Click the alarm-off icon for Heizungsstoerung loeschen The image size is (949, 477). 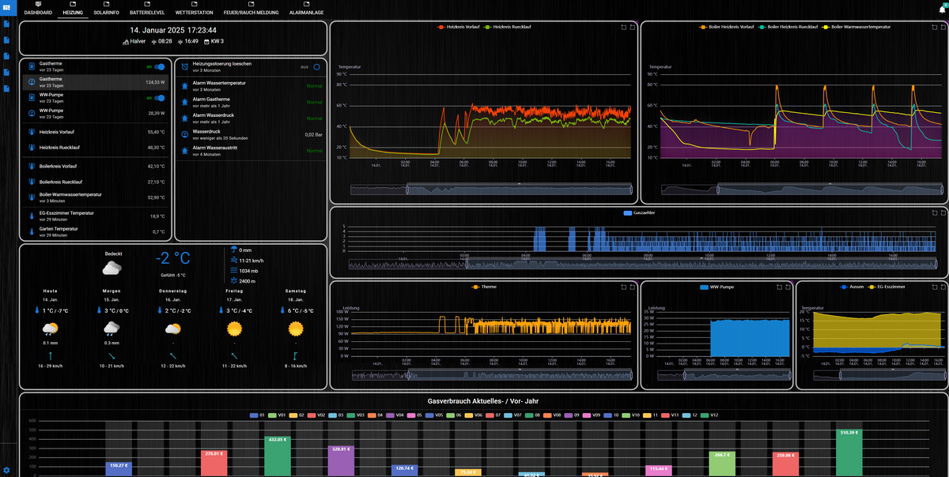click(184, 66)
